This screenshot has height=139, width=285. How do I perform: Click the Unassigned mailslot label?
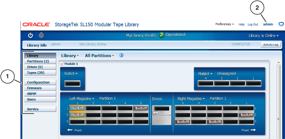tap(227, 74)
